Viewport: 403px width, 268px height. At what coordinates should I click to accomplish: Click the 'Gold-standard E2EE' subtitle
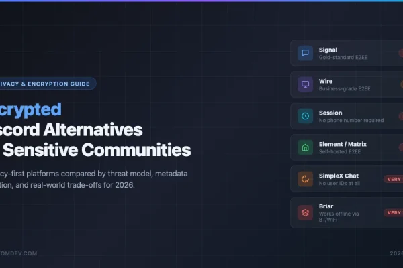(x=343, y=58)
